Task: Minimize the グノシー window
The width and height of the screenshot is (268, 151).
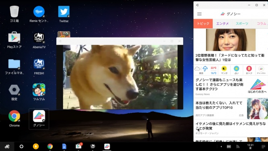Action: [x=249, y=5]
